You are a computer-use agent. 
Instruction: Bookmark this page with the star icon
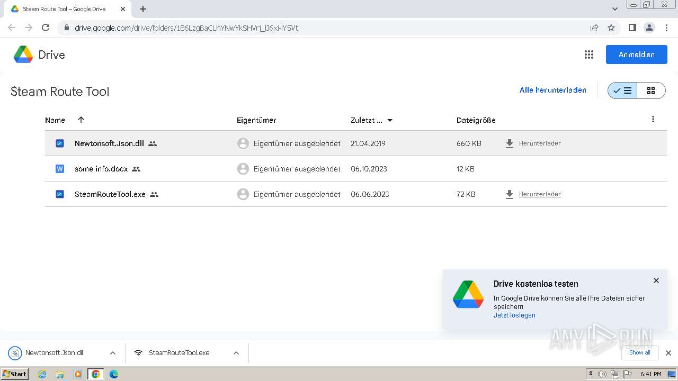(x=611, y=28)
